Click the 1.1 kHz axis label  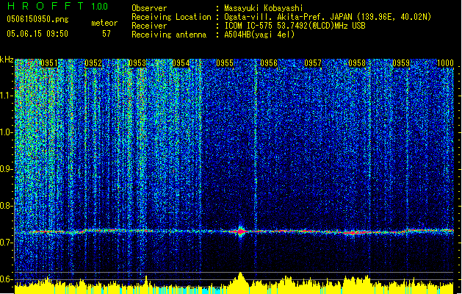pos(7,96)
